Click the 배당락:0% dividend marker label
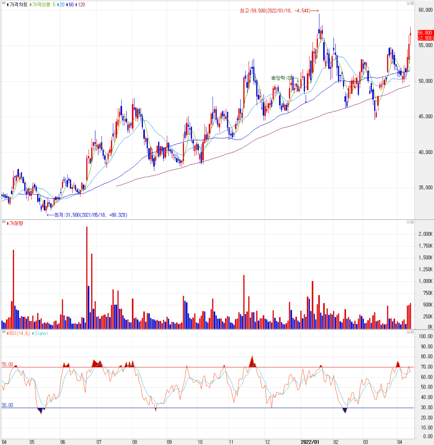The height and width of the screenshot is (445, 434). (282, 78)
